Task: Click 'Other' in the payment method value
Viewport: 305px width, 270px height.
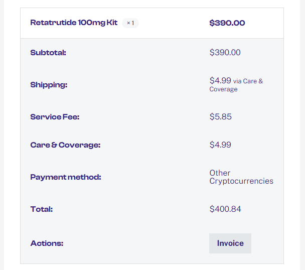Action: (220, 173)
